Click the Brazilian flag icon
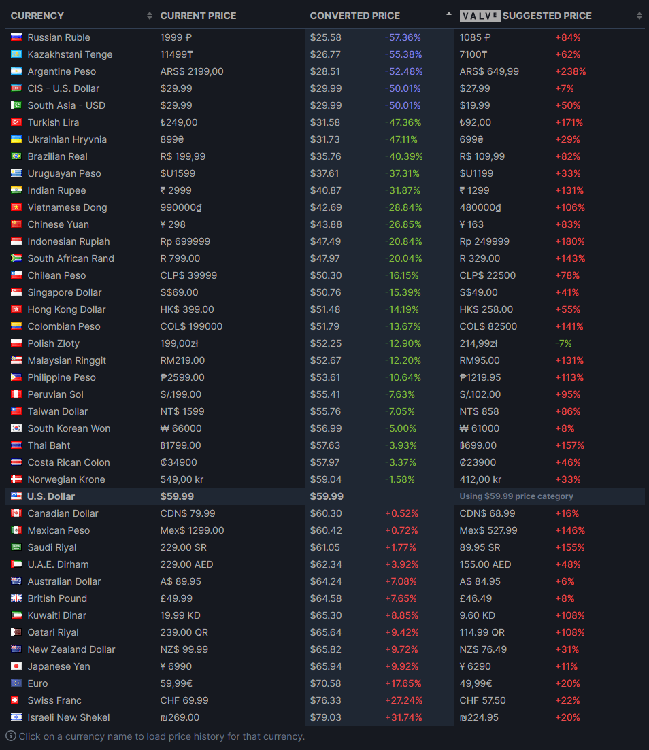 pos(16,156)
